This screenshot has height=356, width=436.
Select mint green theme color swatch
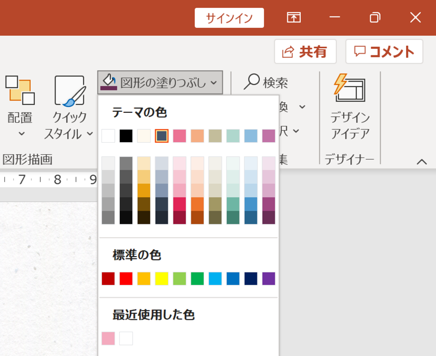[x=233, y=136]
